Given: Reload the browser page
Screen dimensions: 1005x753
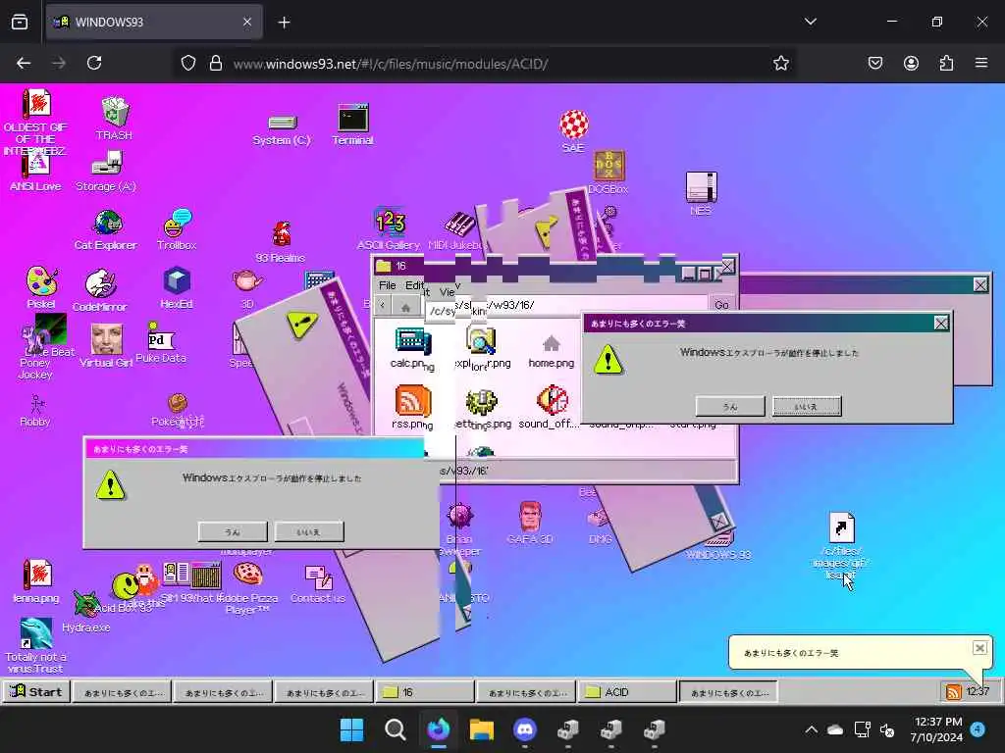Looking at the screenshot, I should click(x=94, y=63).
